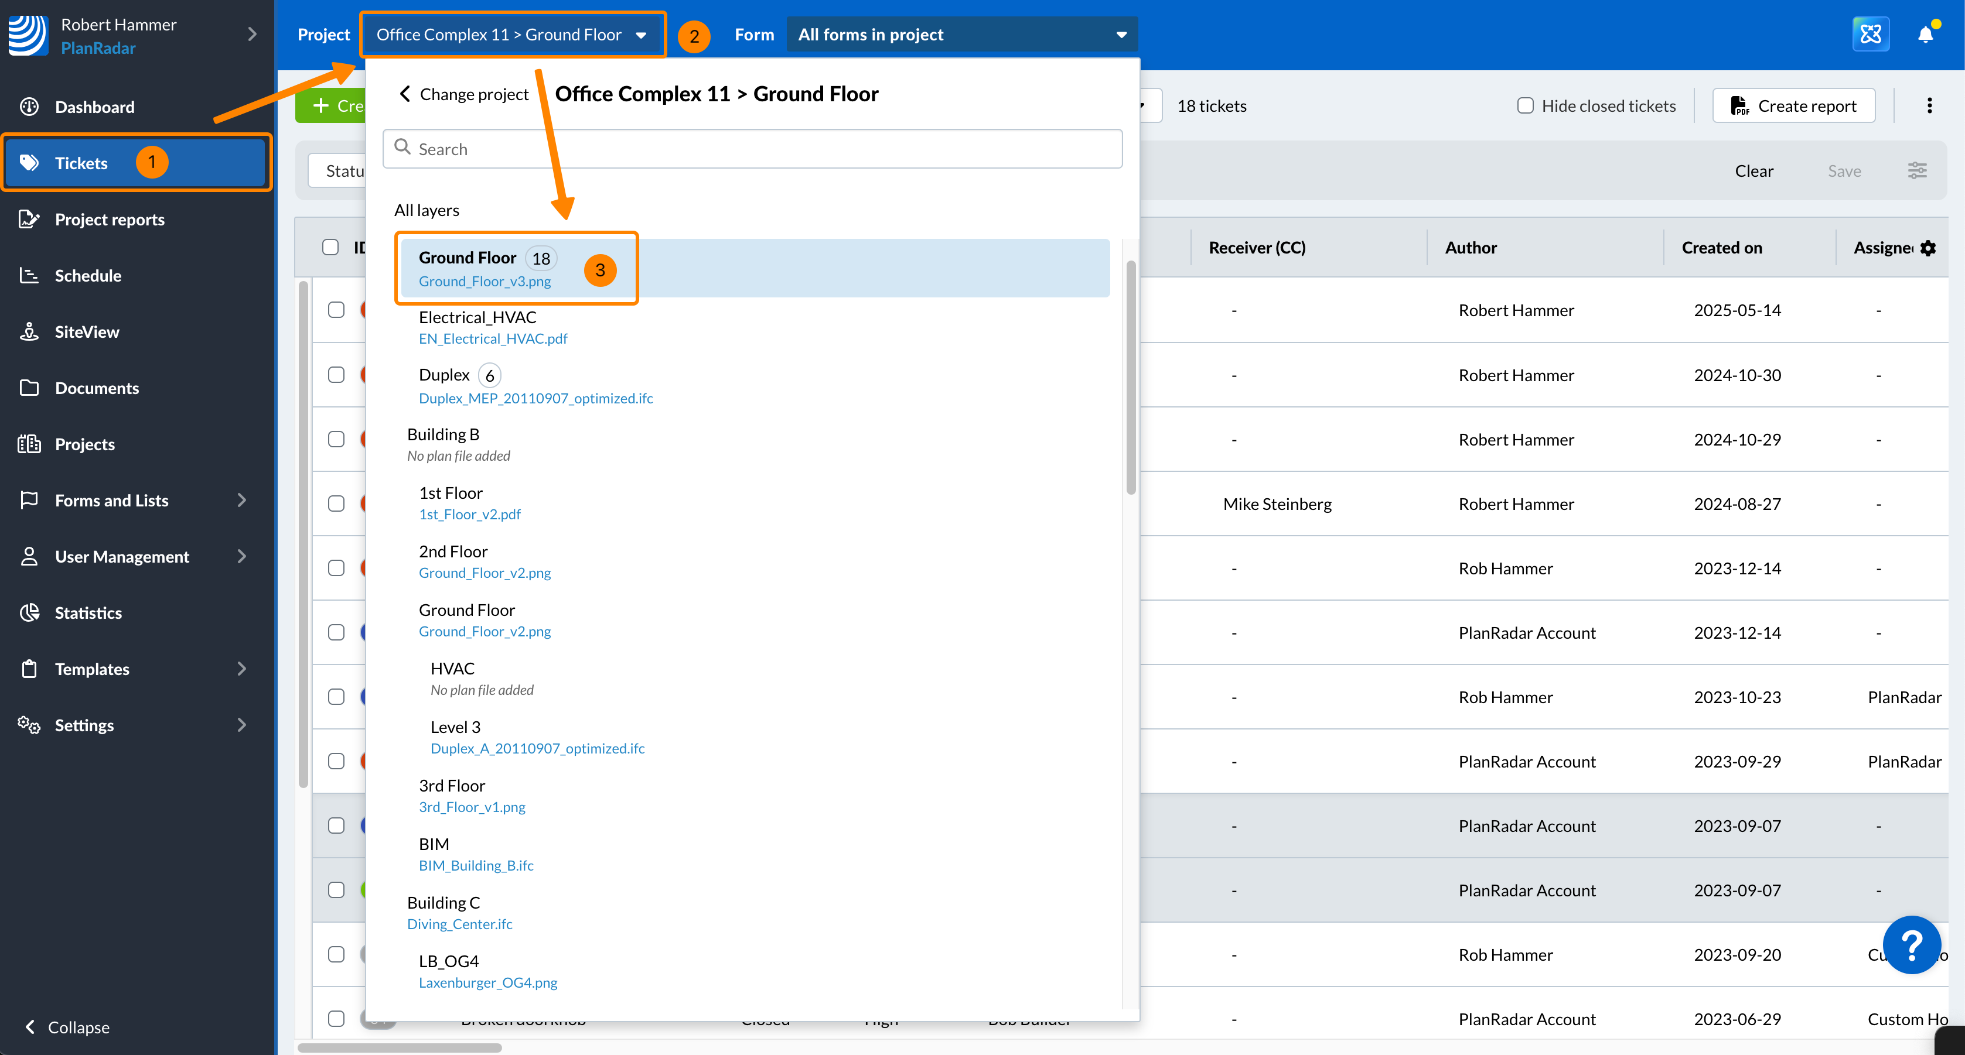Click the Forms and Lists flag icon

coord(29,500)
